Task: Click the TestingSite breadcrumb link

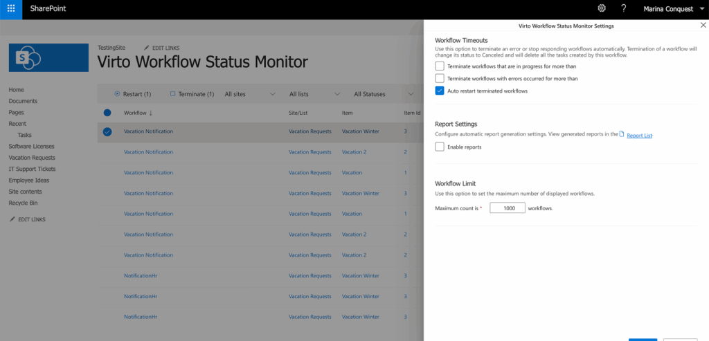Action: point(111,48)
